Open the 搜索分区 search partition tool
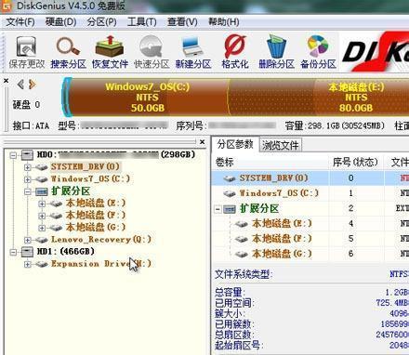Screen dimensions: 409x355 click(x=68, y=52)
